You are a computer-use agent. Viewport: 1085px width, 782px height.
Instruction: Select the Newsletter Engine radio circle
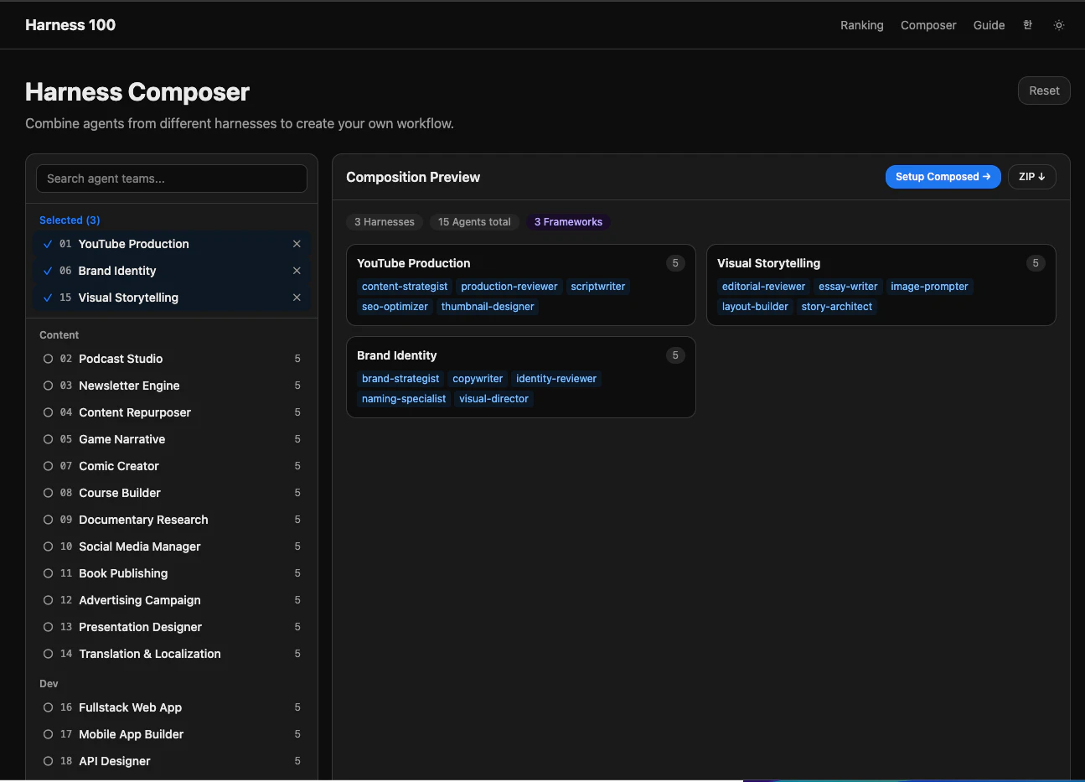tap(48, 386)
